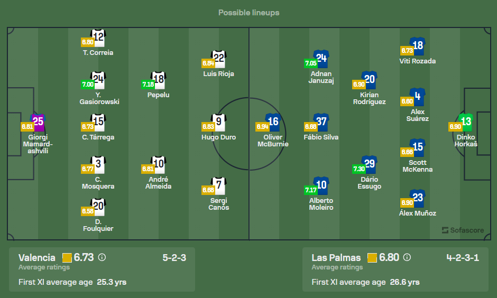This screenshot has height=298, width=497.
Task: Click Pepelu's number 18 jersey
Action: coord(159,80)
